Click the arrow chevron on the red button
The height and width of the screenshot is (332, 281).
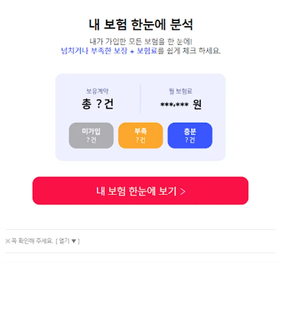click(x=183, y=191)
